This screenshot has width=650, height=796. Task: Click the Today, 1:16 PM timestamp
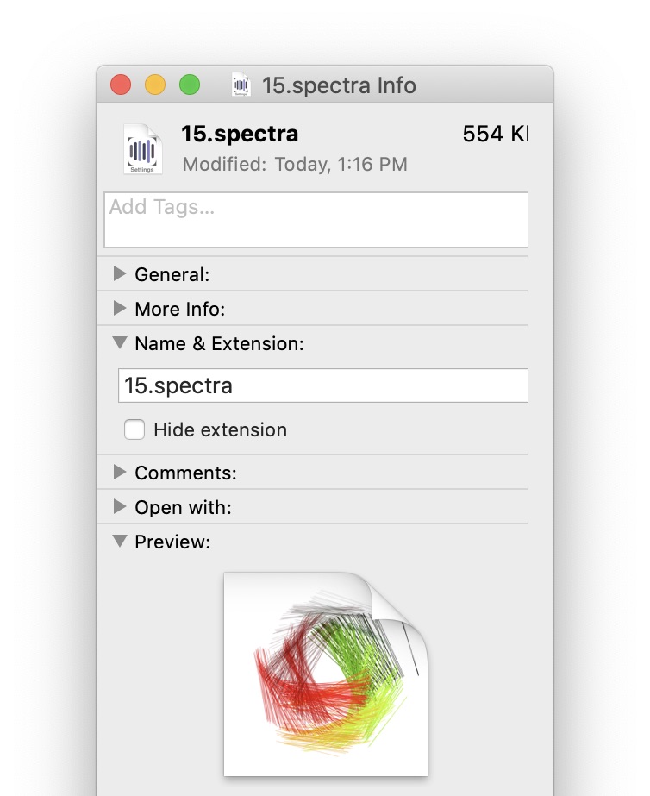click(341, 164)
